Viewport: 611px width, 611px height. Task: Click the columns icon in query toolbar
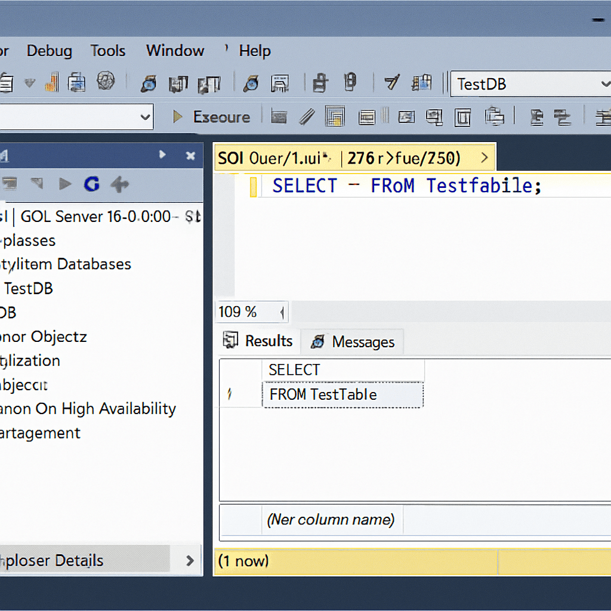(x=462, y=118)
